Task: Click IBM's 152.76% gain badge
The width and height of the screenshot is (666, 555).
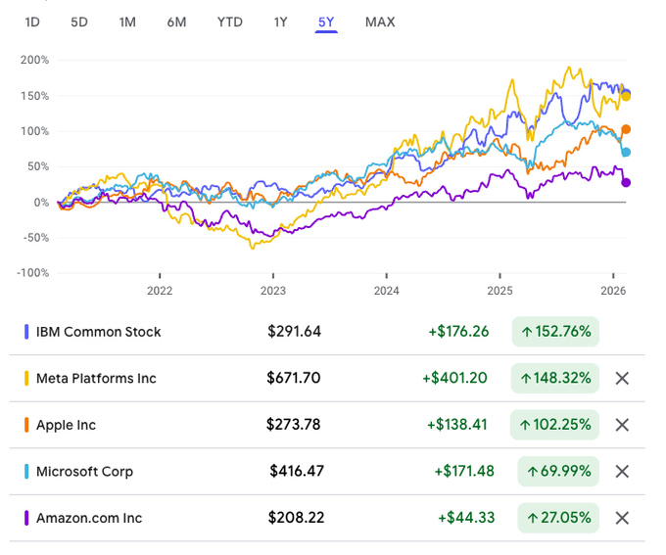Action: coord(555,332)
